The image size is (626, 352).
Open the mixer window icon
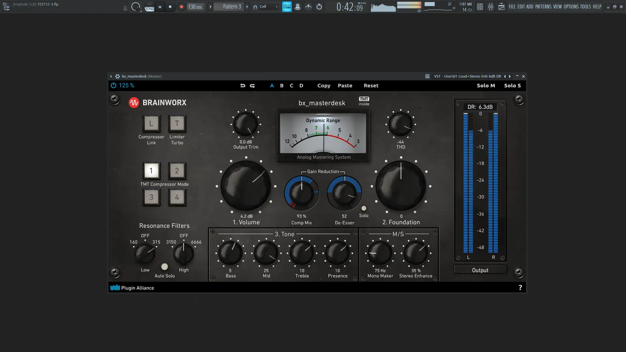pyautogui.click(x=490, y=7)
